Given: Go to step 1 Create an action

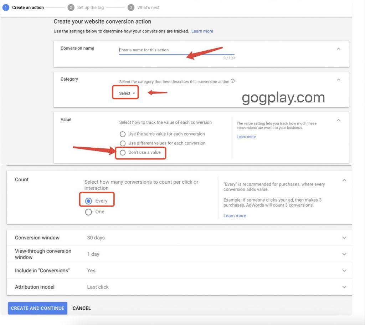Looking at the screenshot, I should point(23,7).
